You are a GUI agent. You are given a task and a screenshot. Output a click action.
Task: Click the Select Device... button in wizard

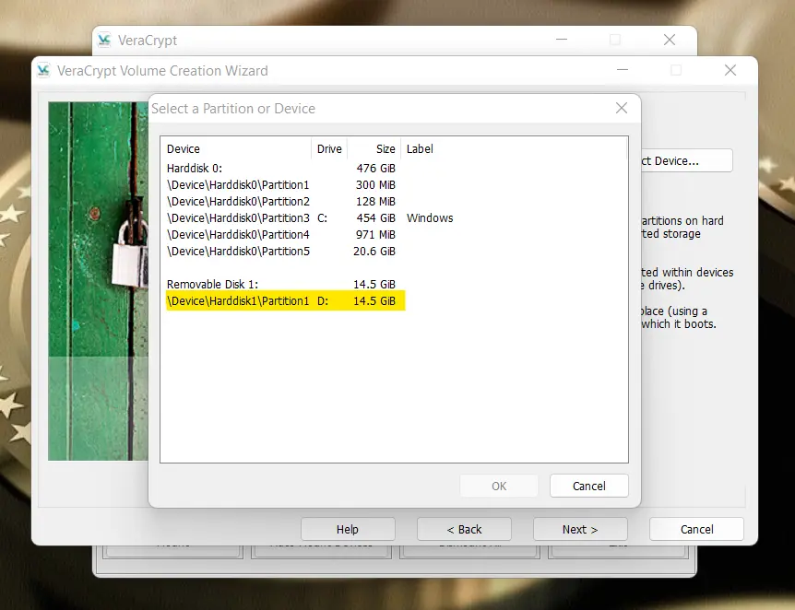pos(687,161)
